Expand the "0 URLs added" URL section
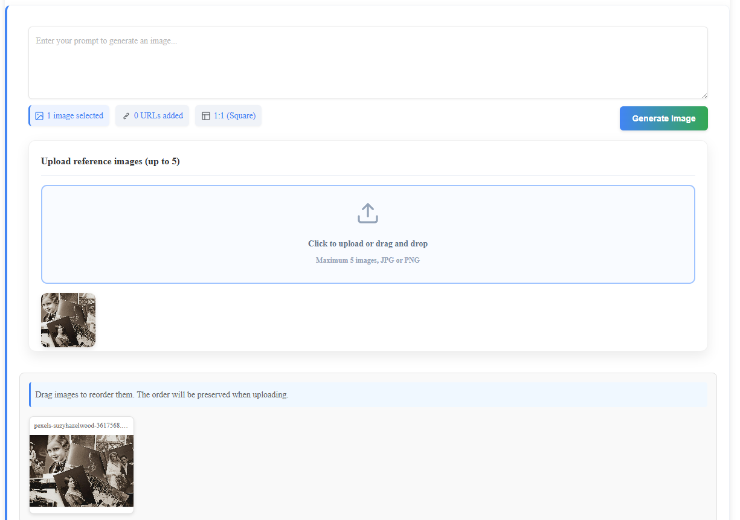The height and width of the screenshot is (520, 740). click(x=152, y=115)
